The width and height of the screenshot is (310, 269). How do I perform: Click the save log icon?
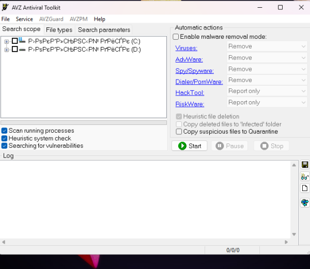(x=305, y=165)
